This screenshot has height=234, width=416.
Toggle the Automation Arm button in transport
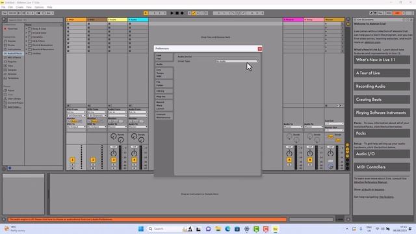194,13
